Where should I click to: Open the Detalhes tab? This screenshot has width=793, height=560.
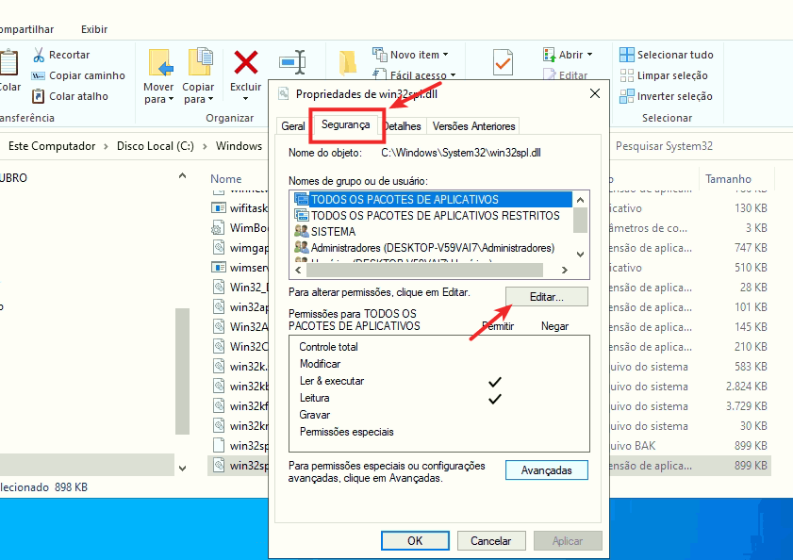pos(403,126)
